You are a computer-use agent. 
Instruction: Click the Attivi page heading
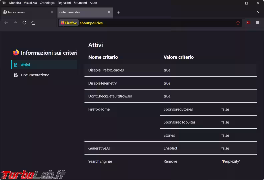pyautogui.click(x=95, y=45)
